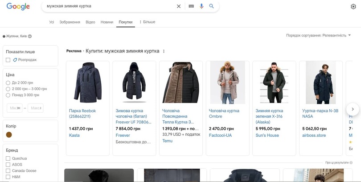Visit the airboss.store link

(314, 135)
